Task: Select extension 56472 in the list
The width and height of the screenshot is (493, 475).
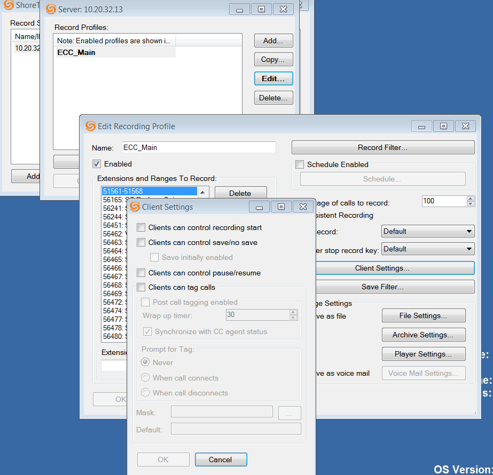Action: [x=115, y=302]
